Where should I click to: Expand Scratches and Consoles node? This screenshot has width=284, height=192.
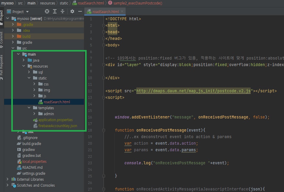(7, 185)
